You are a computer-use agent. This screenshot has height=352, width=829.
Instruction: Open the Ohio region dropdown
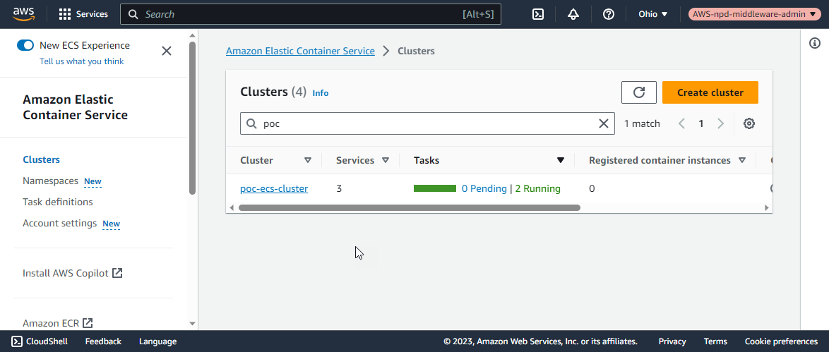[x=653, y=14]
